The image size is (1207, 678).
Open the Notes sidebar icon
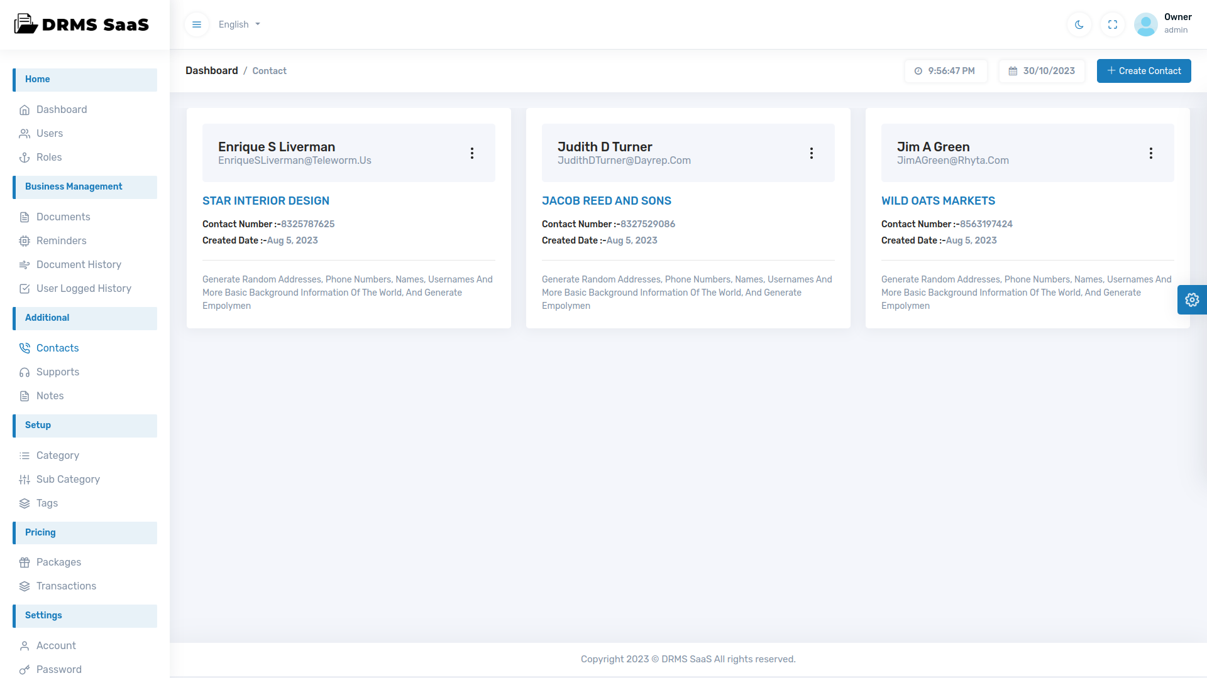tap(24, 395)
